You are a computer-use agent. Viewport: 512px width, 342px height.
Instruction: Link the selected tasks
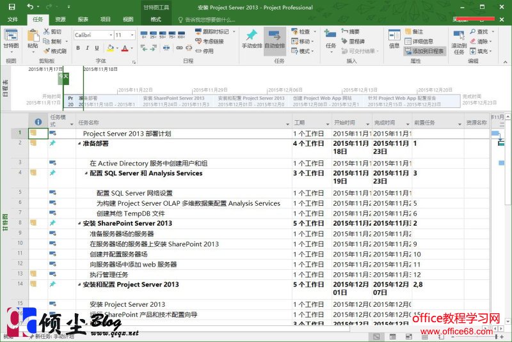180,48
